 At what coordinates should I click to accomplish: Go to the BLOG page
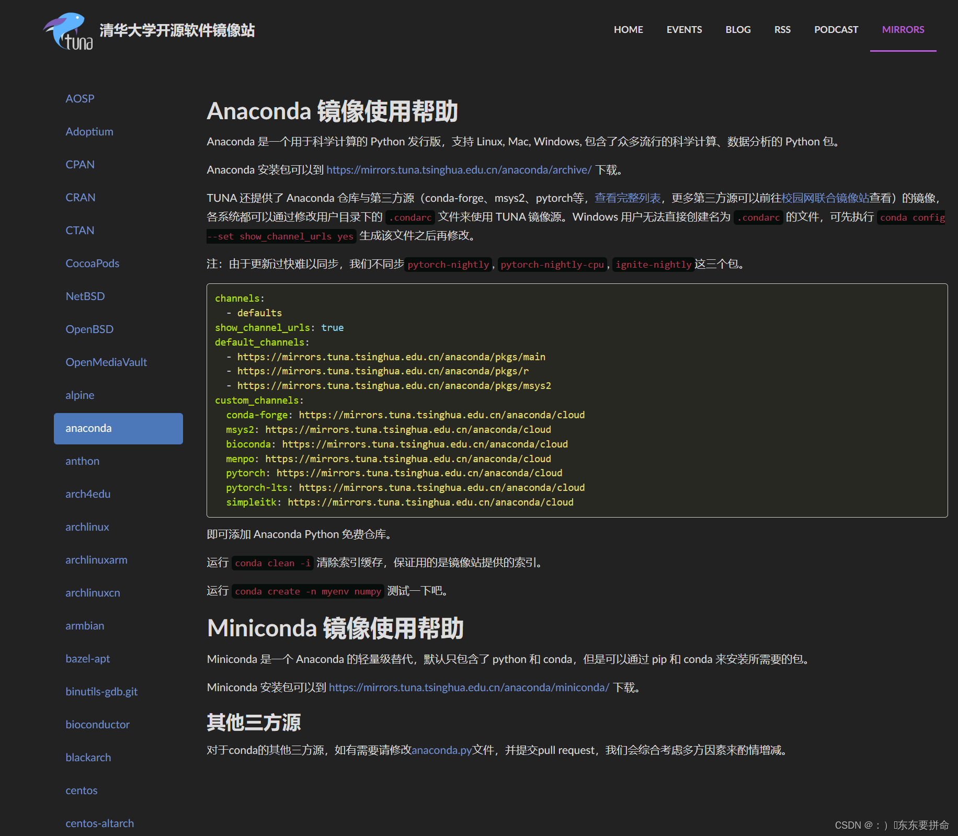point(738,30)
